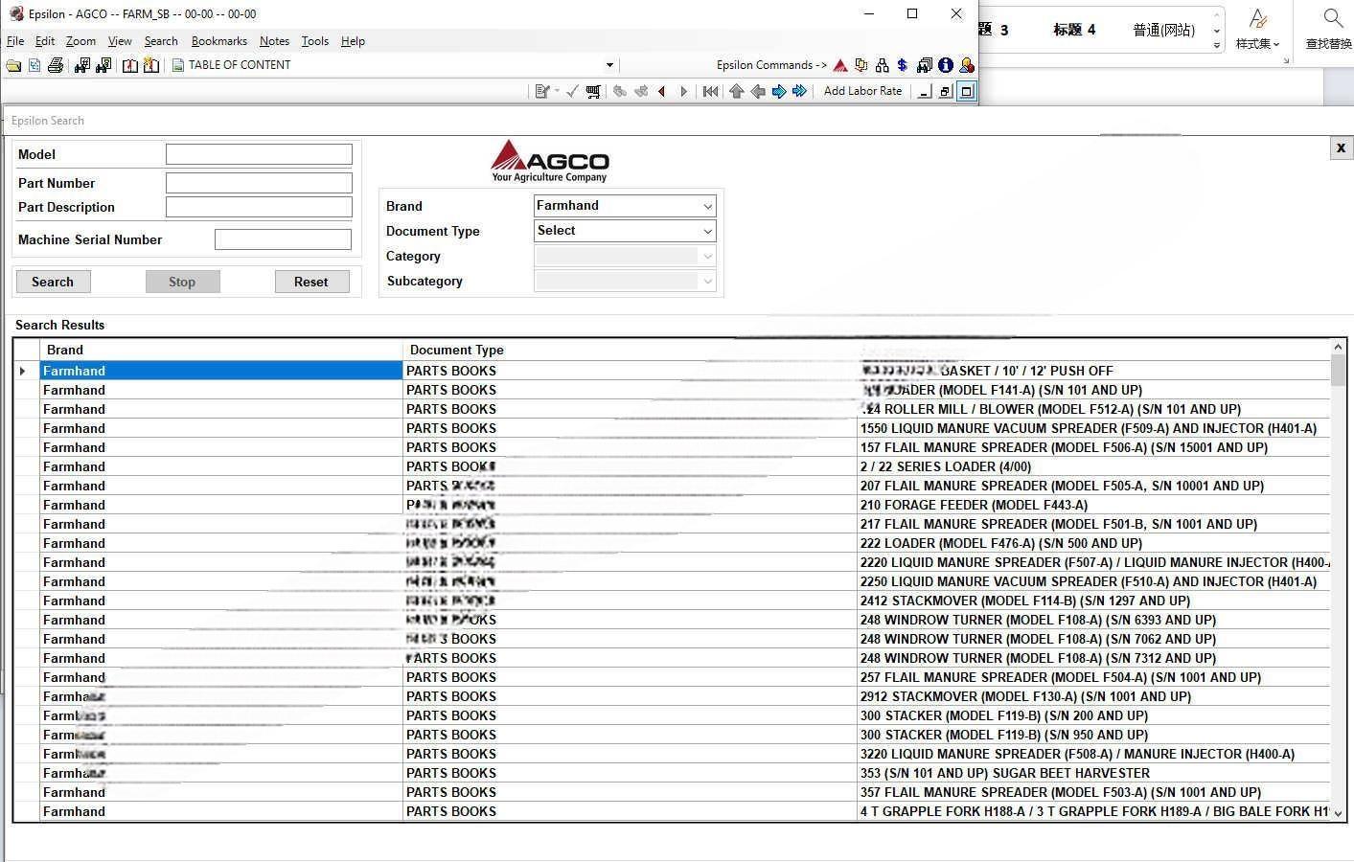Jump to first page rewind icon

click(710, 91)
